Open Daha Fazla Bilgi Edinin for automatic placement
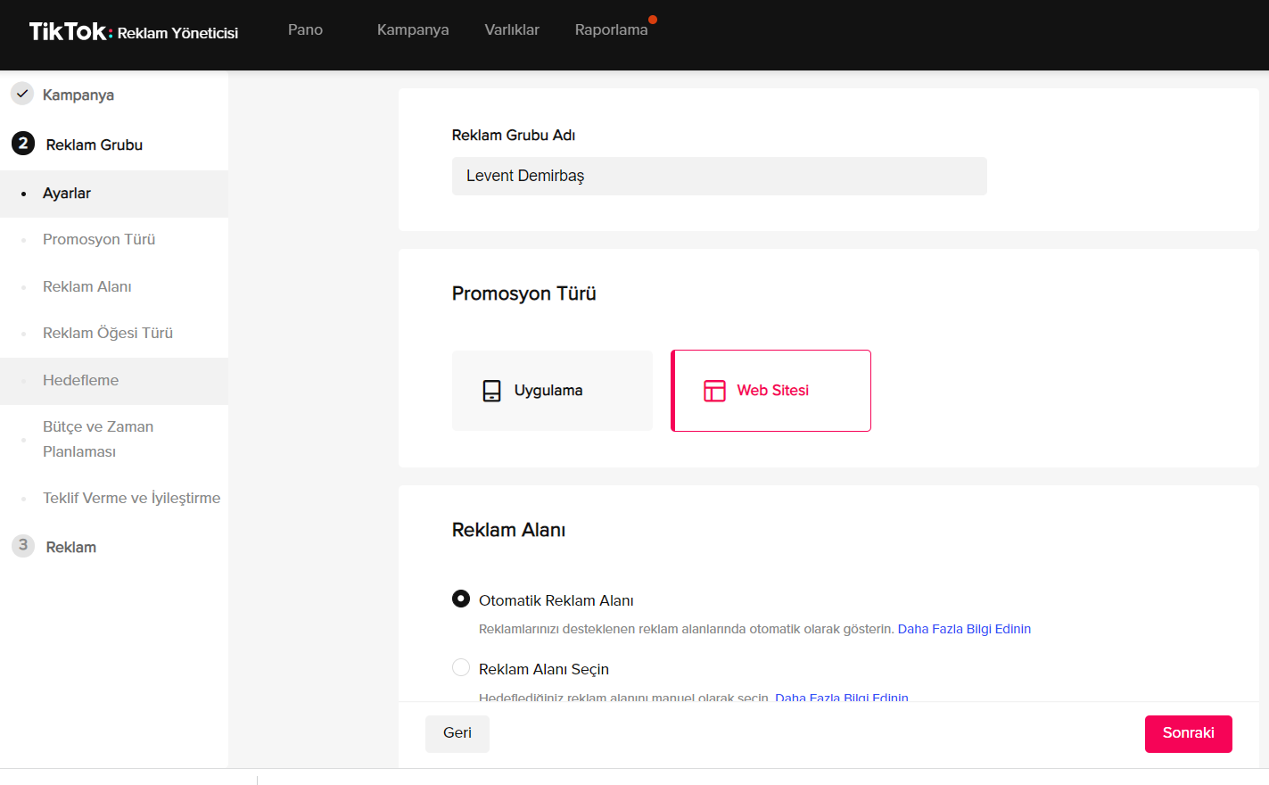 point(964,629)
